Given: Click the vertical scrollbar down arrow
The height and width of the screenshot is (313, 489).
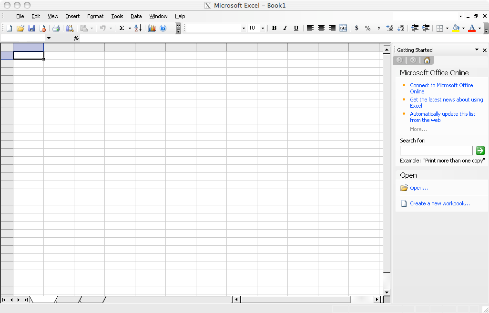Looking at the screenshot, I should [387, 292].
